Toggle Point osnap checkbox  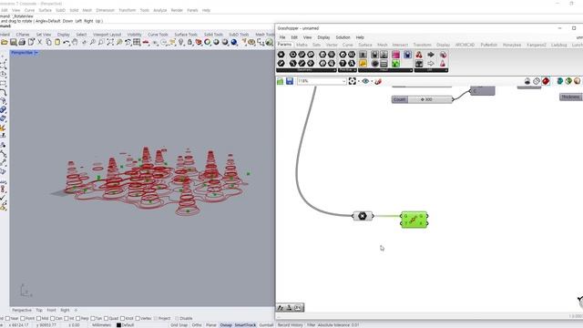[22, 318]
